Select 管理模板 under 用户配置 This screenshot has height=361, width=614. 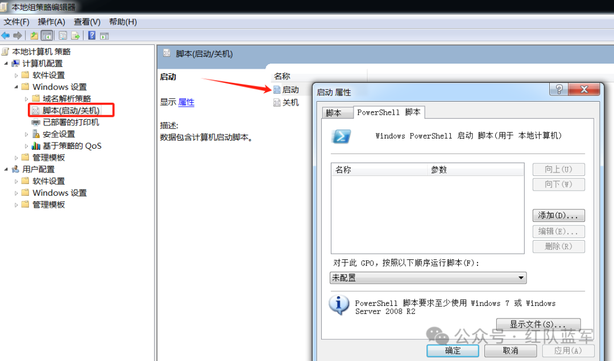(x=48, y=204)
